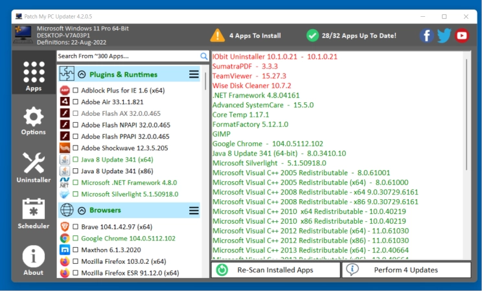The height and width of the screenshot is (291, 482).
Task: Click the Google Chrome logo icon
Action: pos(65,238)
